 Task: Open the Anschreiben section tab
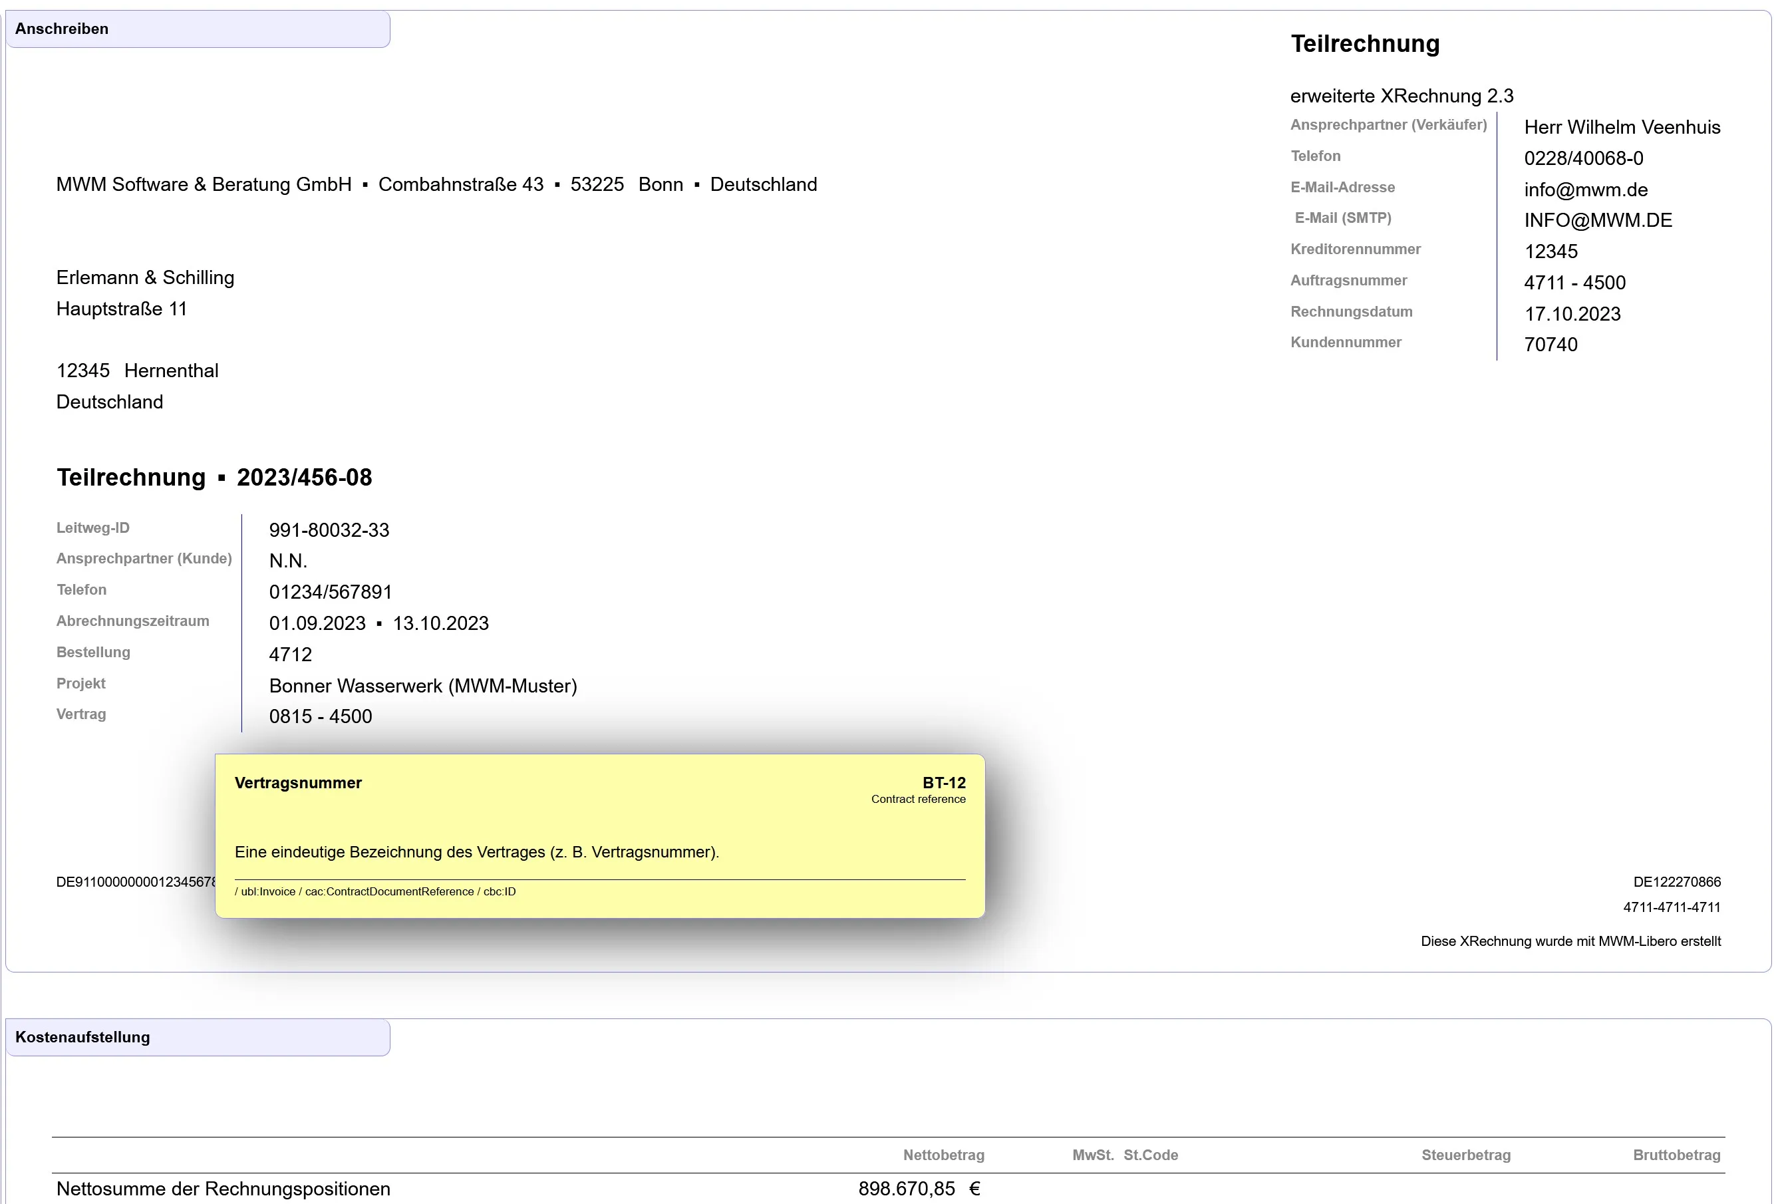click(198, 29)
